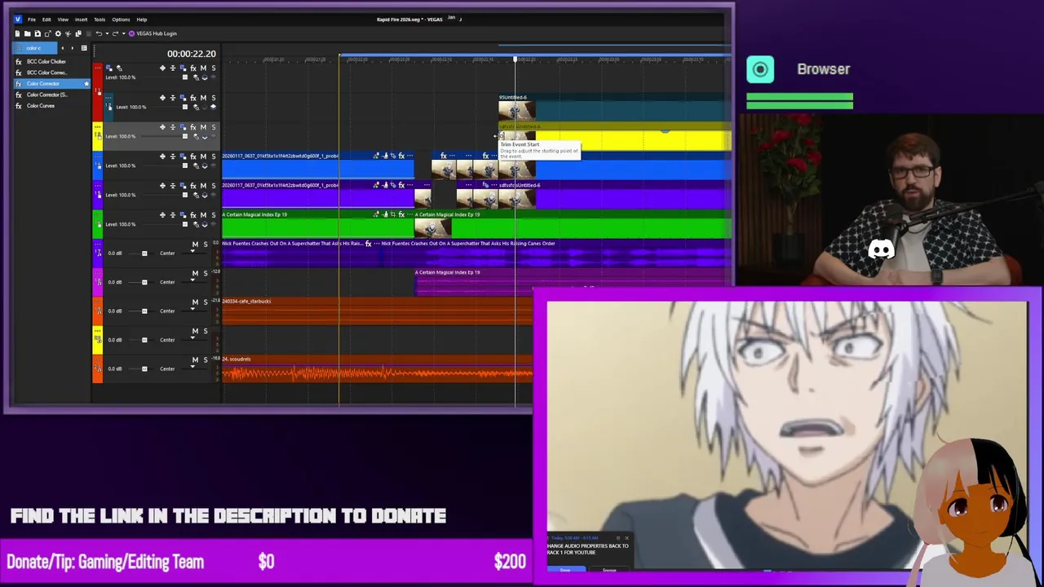Screen dimensions: 1044x587
Task: Open more menu on red video track header
Action: click(x=98, y=68)
